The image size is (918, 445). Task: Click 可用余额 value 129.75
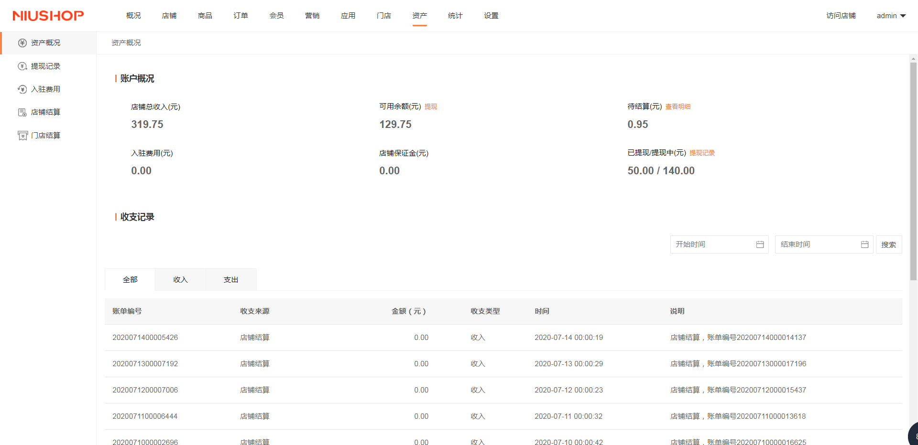pos(395,125)
